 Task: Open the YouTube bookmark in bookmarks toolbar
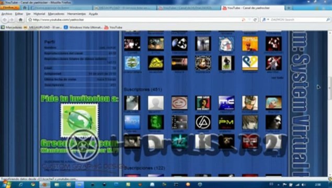click(113, 28)
